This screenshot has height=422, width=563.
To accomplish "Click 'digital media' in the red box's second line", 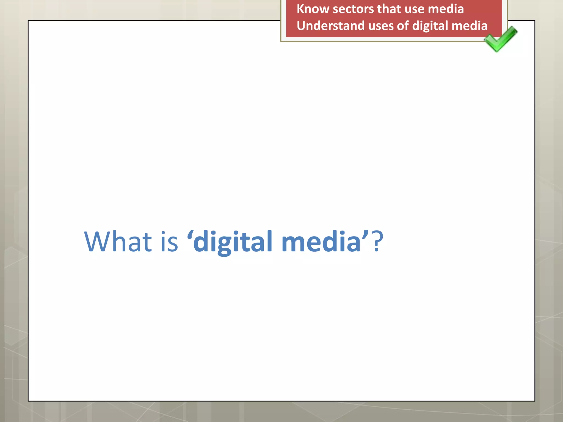I will 449,26.
